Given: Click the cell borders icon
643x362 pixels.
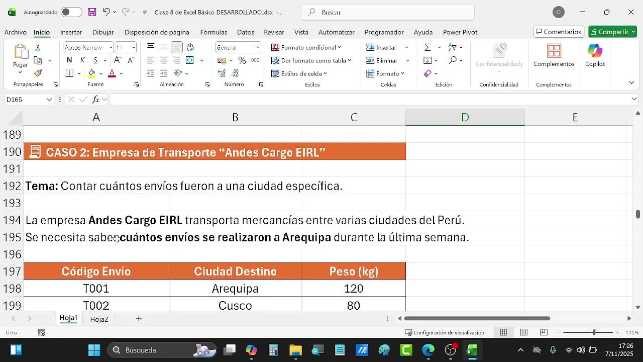Looking at the screenshot, I should pyautogui.click(x=69, y=73).
